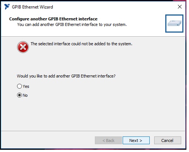Screen dimensions: 189x152
Task: Click the "GPIB Ethernet Wizard" title text
Action: pos(32,7)
